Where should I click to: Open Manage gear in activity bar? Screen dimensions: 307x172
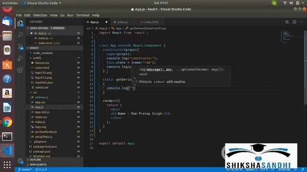pyautogui.click(x=20, y=161)
